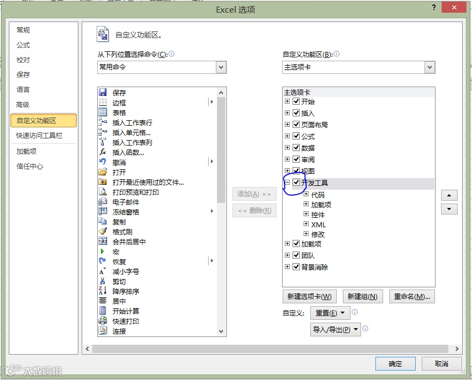Toggle the 团队 tab checkbox
The width and height of the screenshot is (472, 380).
tap(296, 255)
